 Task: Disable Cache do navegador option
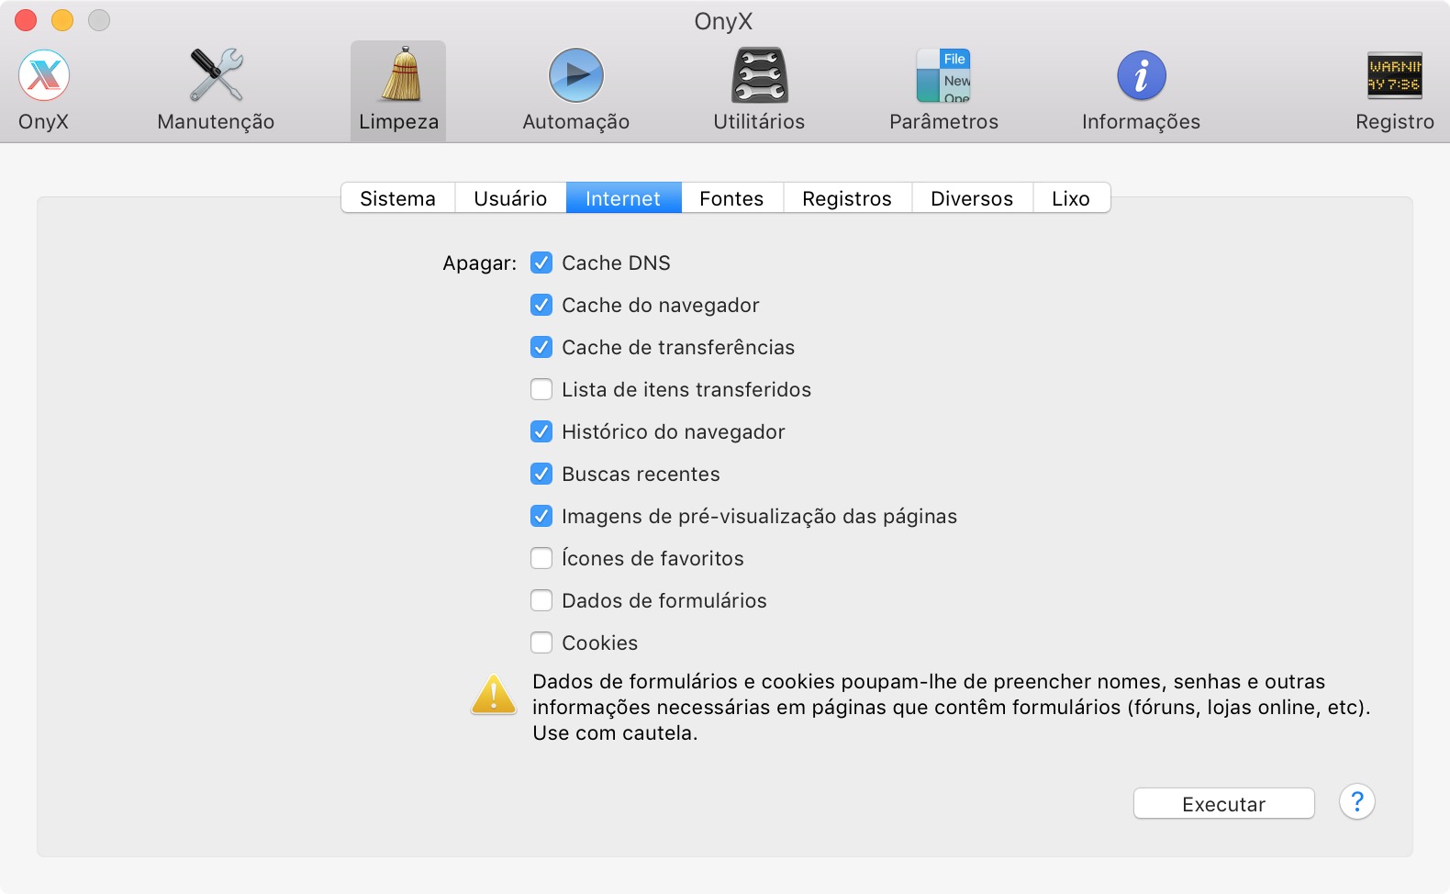point(541,305)
